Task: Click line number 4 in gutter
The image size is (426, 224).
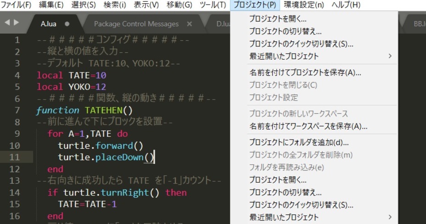Action: [x=17, y=75]
